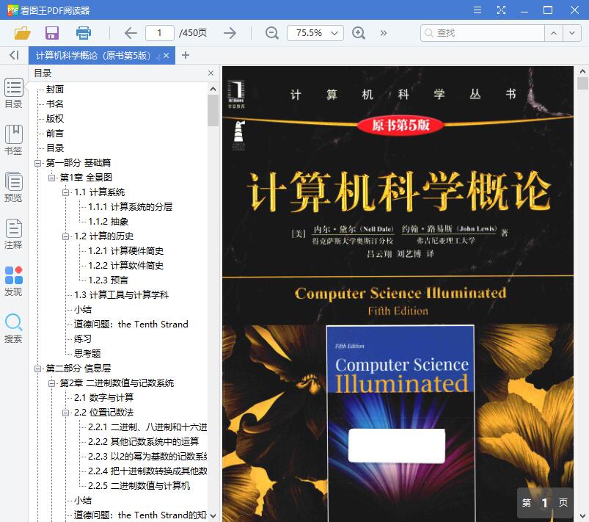This screenshot has height=522, width=589.
Task: Go to 1.2.1 计算硬件简史
Action: (126, 251)
